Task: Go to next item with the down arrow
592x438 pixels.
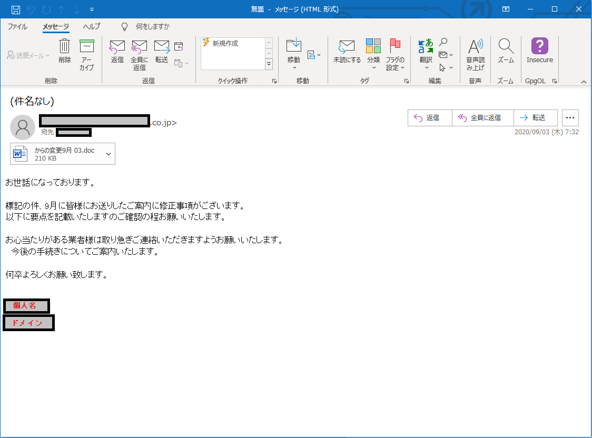Action: coord(77,10)
